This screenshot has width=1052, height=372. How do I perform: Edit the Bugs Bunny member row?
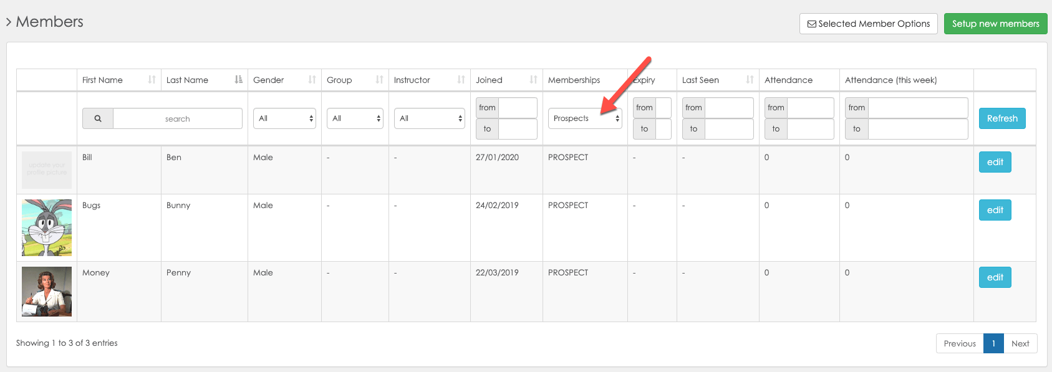[995, 210]
